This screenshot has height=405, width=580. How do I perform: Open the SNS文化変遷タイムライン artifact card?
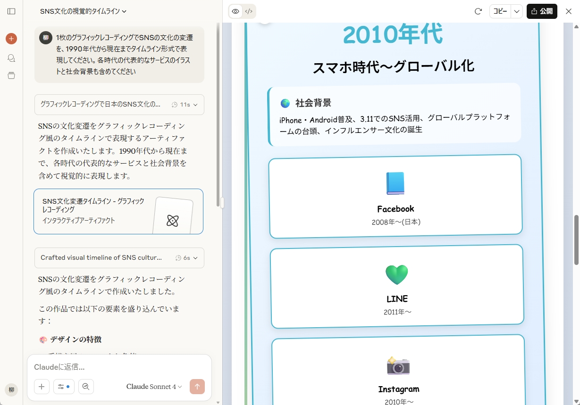tap(118, 211)
